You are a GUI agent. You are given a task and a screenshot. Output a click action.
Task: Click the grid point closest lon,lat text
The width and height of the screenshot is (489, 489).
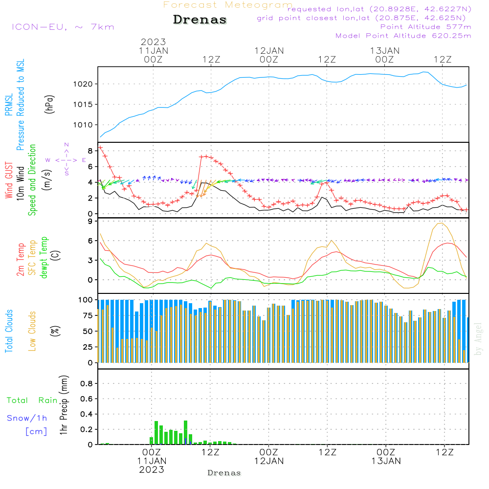coord(361,18)
